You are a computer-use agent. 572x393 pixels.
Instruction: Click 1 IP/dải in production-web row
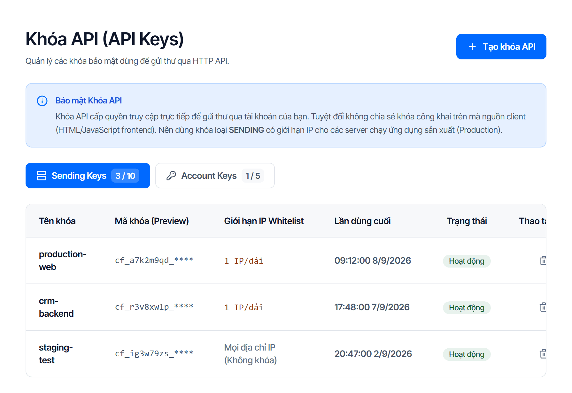coord(243,261)
